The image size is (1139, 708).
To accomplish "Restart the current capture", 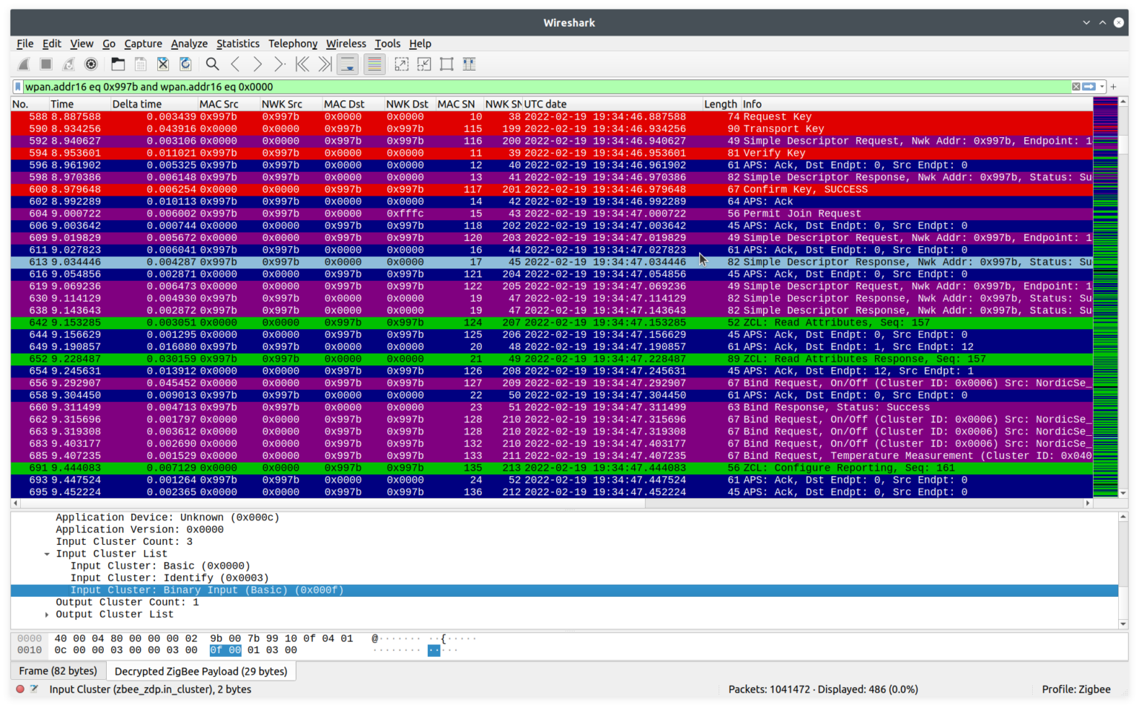I will [x=68, y=64].
